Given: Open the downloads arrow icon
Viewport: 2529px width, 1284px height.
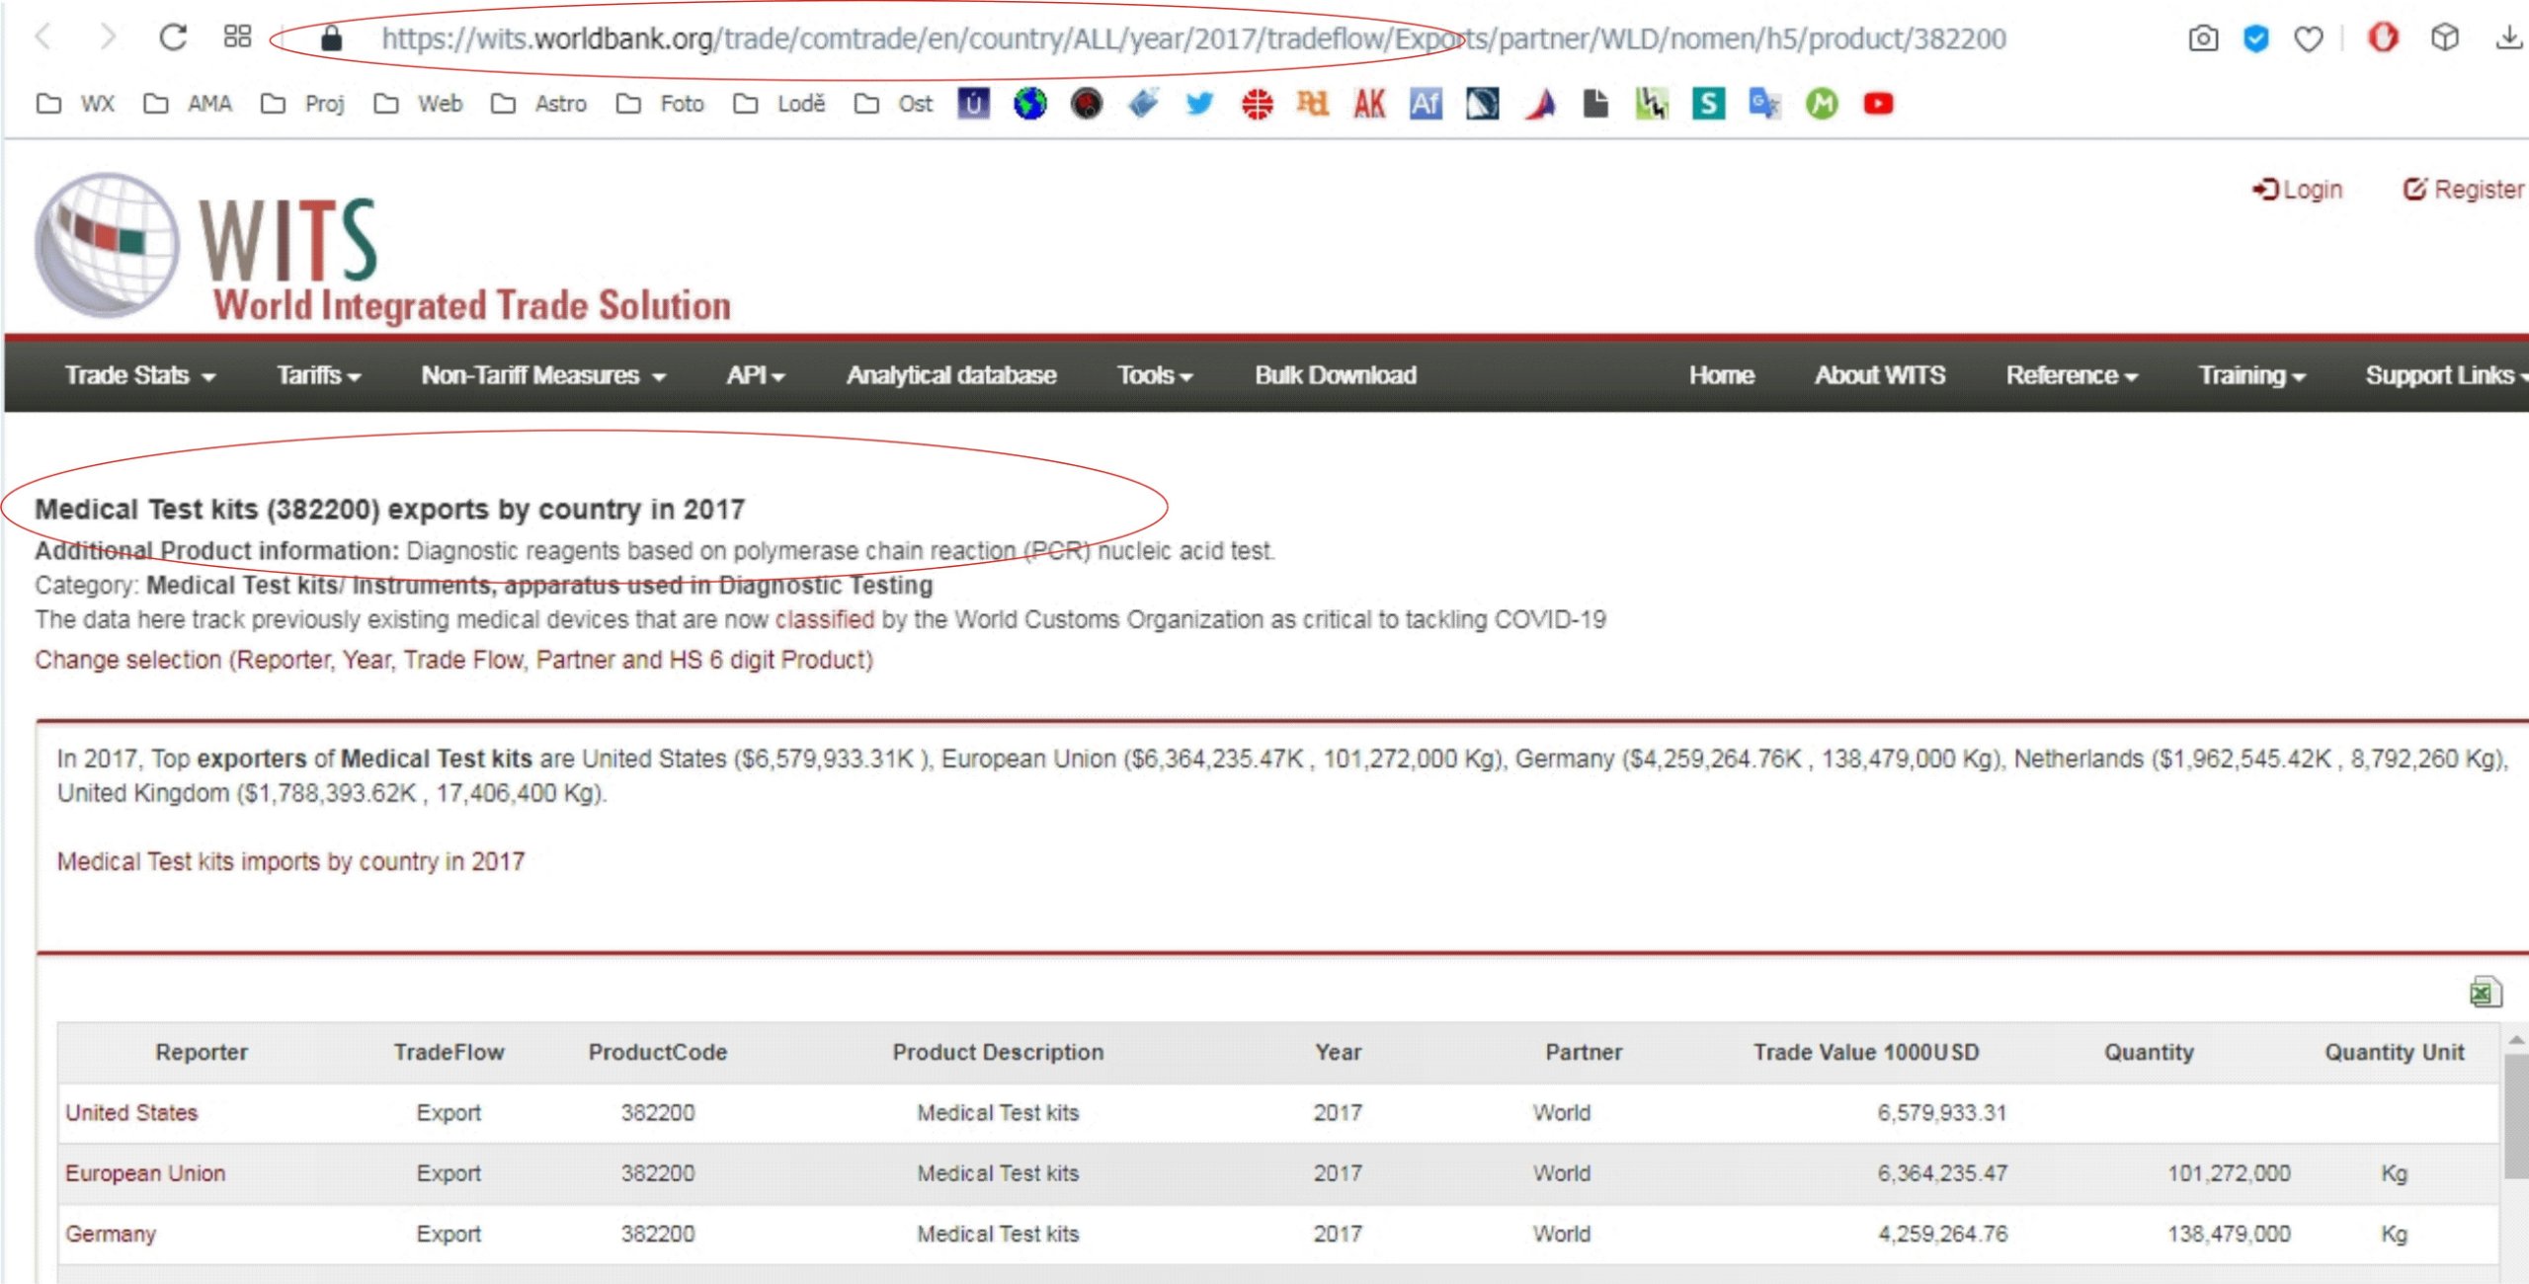Looking at the screenshot, I should pyautogui.click(x=2507, y=39).
